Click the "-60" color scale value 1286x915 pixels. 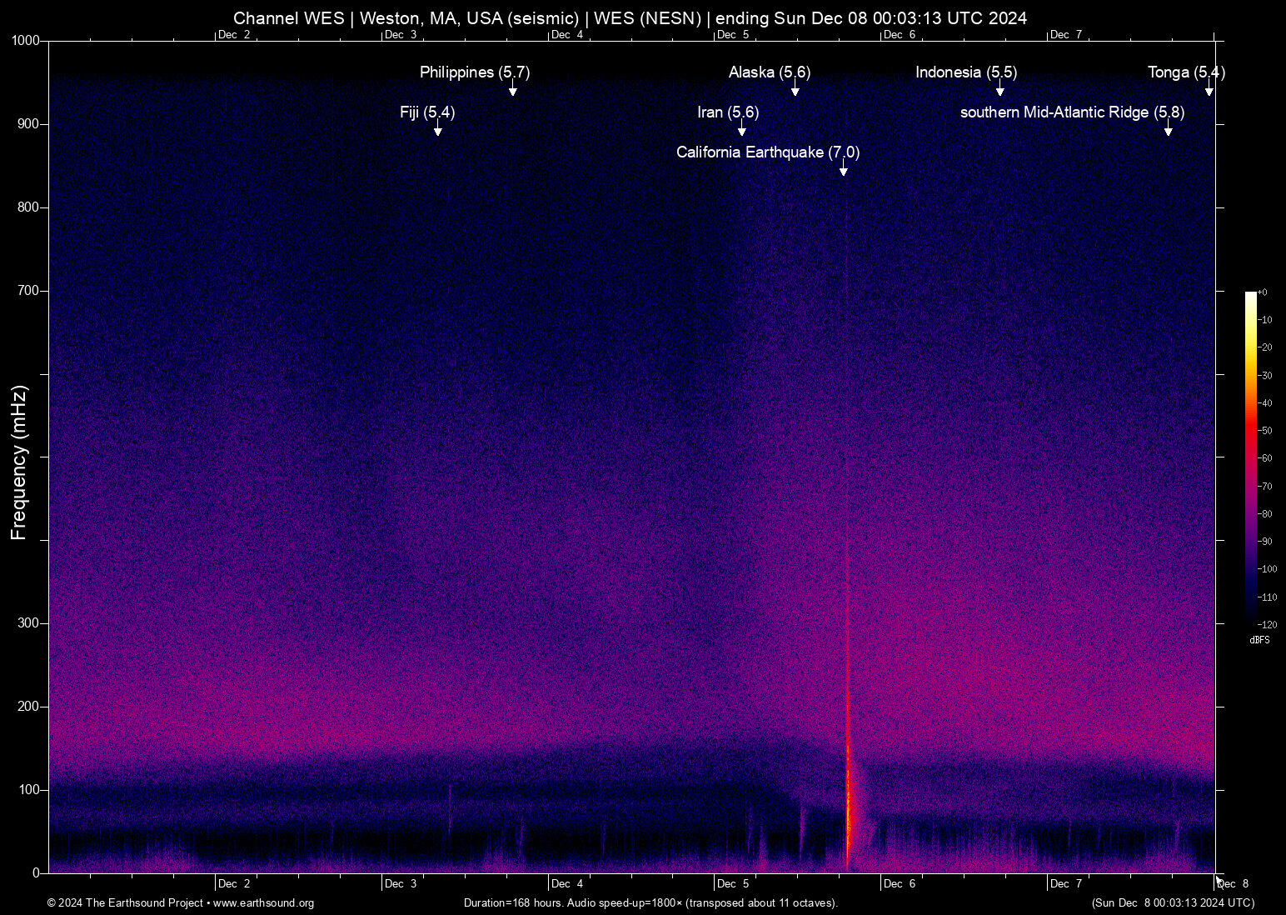[1265, 458]
